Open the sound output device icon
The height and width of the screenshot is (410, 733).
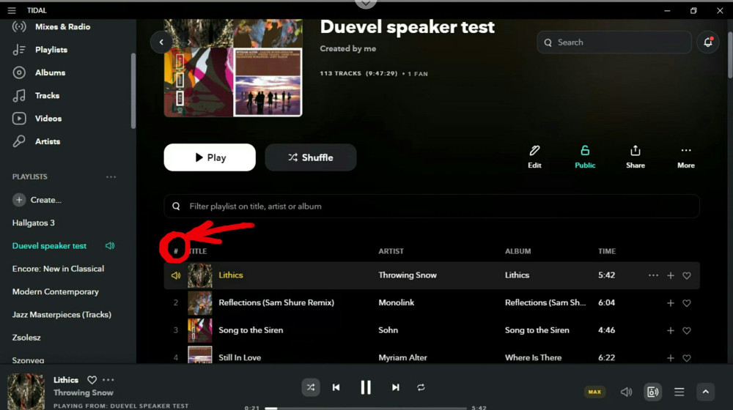click(652, 392)
